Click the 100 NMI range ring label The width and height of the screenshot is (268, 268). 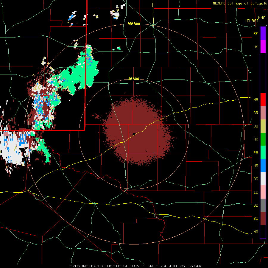click(x=134, y=24)
